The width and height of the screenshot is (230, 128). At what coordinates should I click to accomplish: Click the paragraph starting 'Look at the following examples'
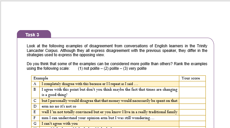pos(117,50)
